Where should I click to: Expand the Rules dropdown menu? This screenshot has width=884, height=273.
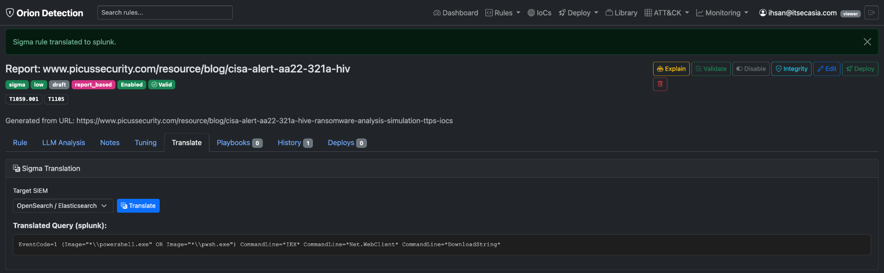pyautogui.click(x=503, y=13)
